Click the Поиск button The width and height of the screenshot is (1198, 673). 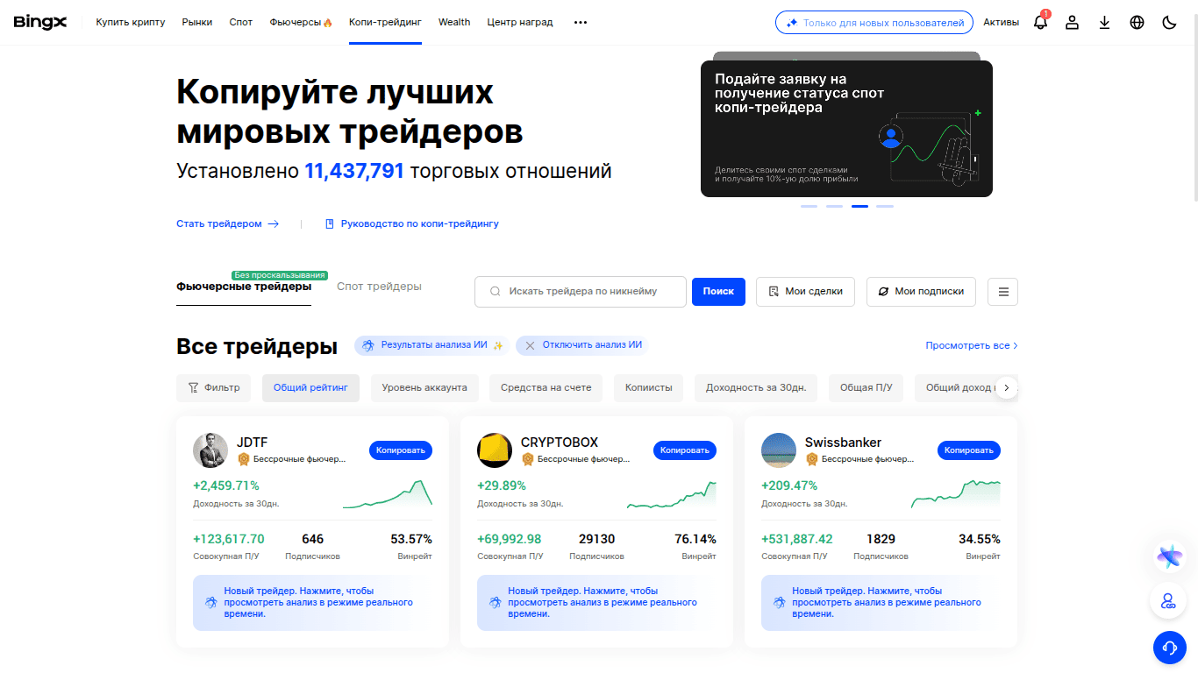pyautogui.click(x=718, y=292)
